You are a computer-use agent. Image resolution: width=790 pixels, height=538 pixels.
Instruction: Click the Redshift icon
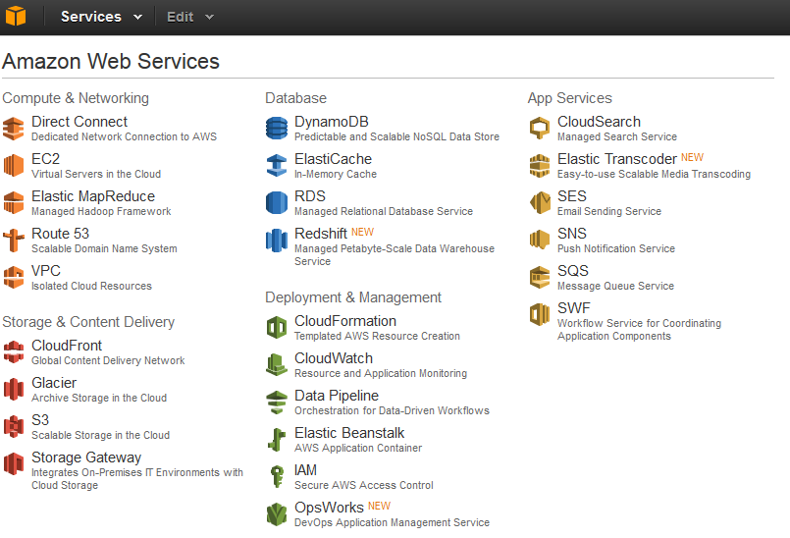pos(277,240)
